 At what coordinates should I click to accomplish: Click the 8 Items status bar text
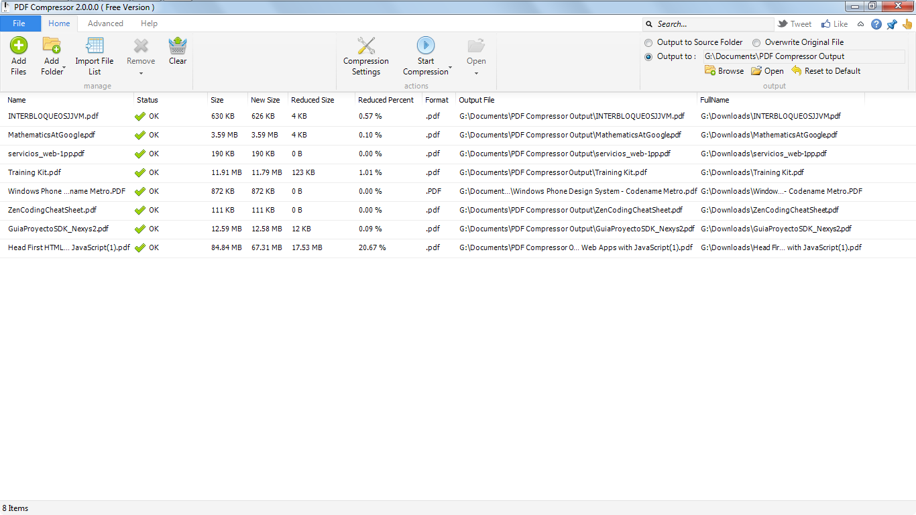pyautogui.click(x=15, y=508)
